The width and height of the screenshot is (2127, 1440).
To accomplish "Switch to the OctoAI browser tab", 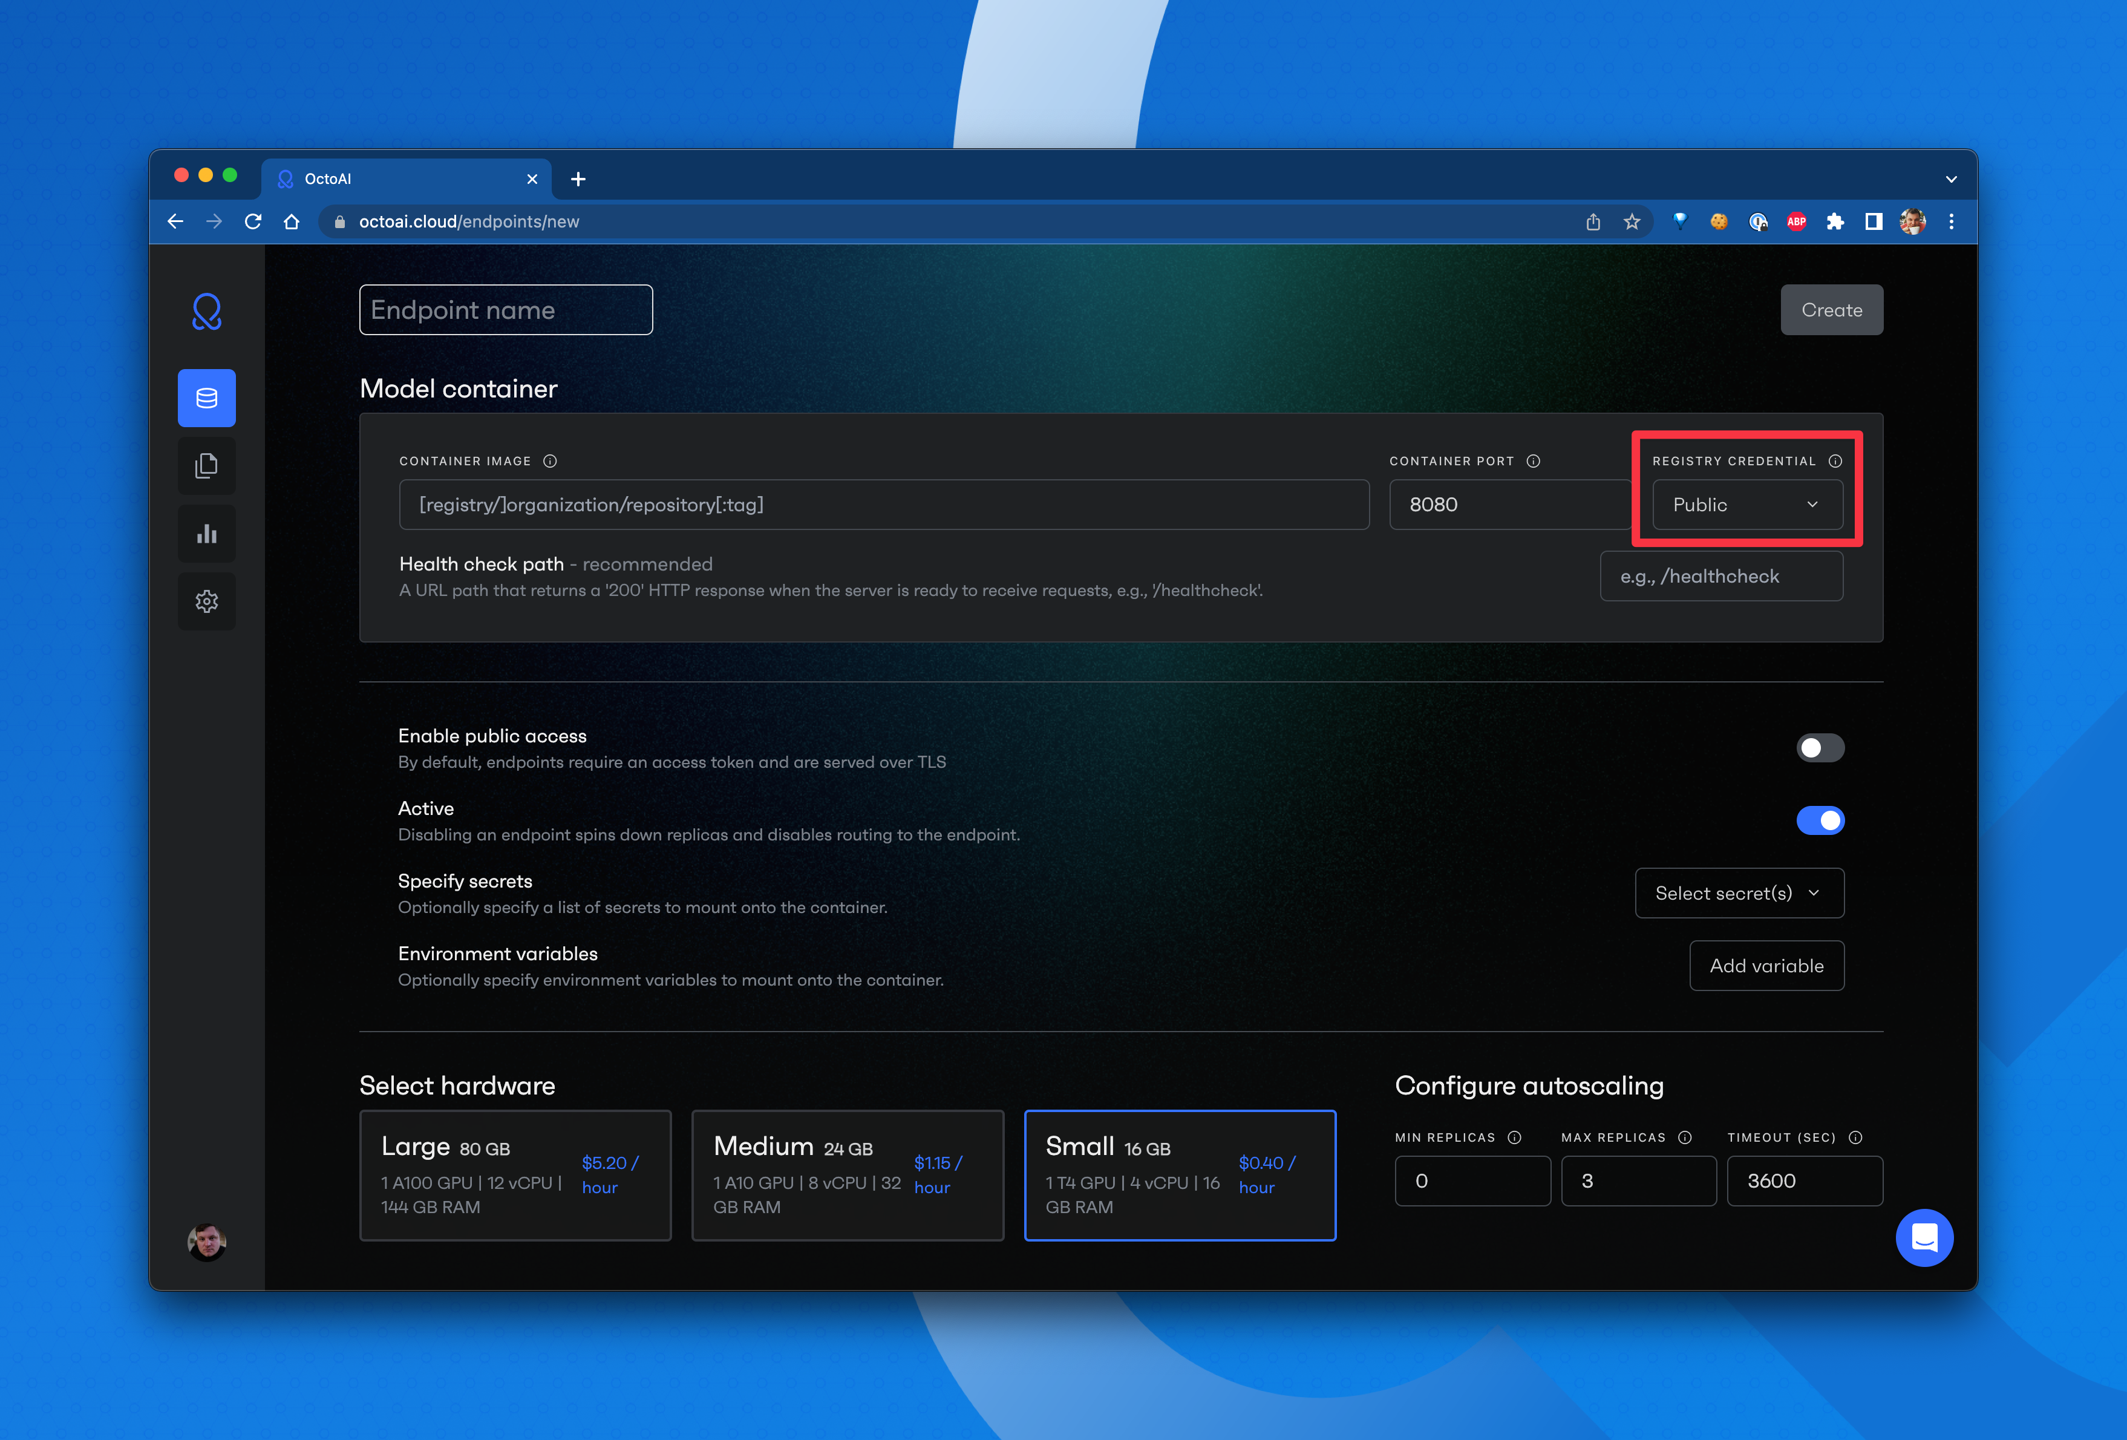I will pyautogui.click(x=403, y=180).
